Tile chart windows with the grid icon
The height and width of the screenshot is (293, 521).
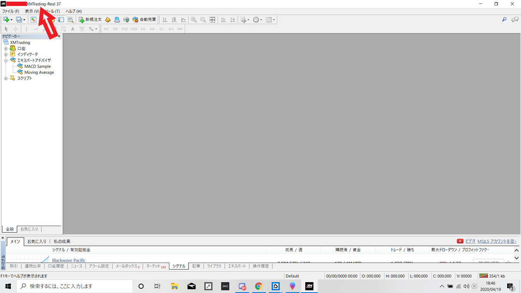pos(212,20)
